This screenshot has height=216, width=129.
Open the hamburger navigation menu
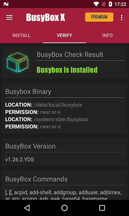(x=9, y=17)
